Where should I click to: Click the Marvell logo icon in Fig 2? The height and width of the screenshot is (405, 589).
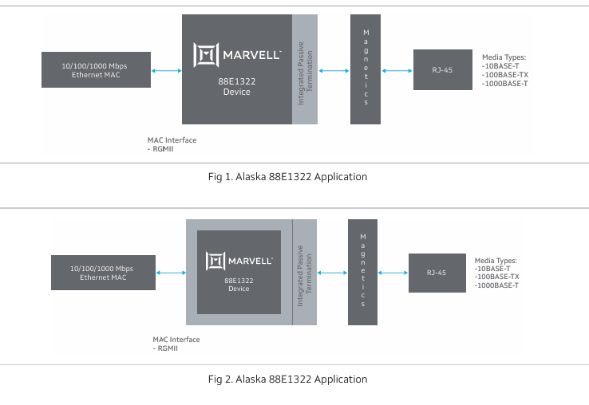point(215,261)
